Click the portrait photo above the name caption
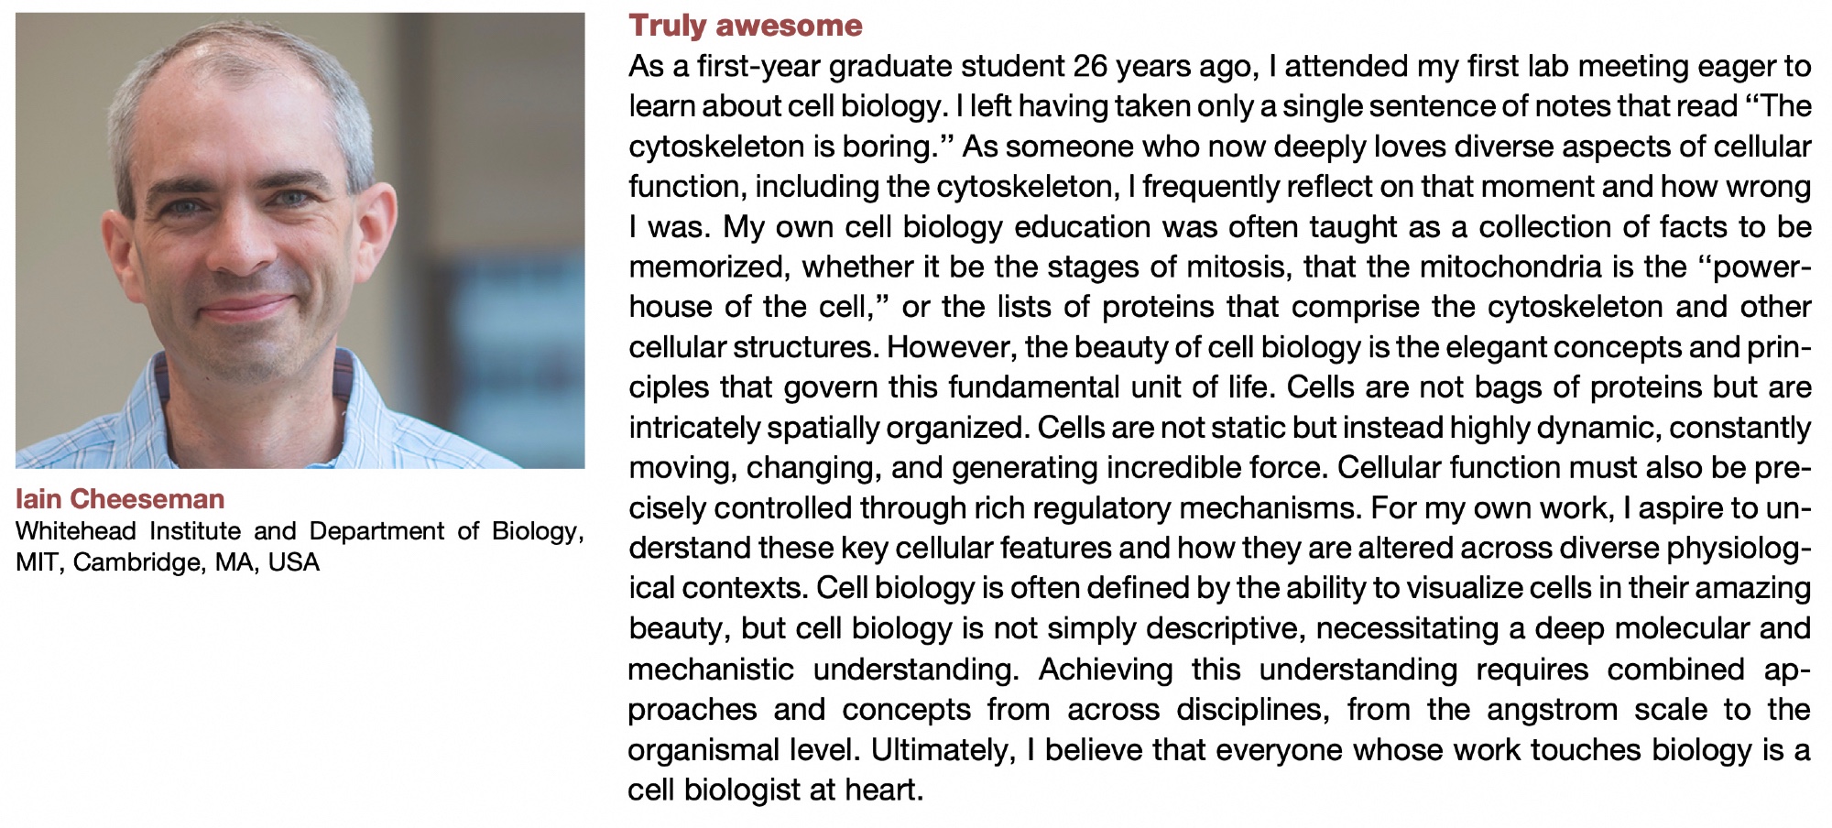This screenshot has height=828, width=1832. pyautogui.click(x=300, y=240)
